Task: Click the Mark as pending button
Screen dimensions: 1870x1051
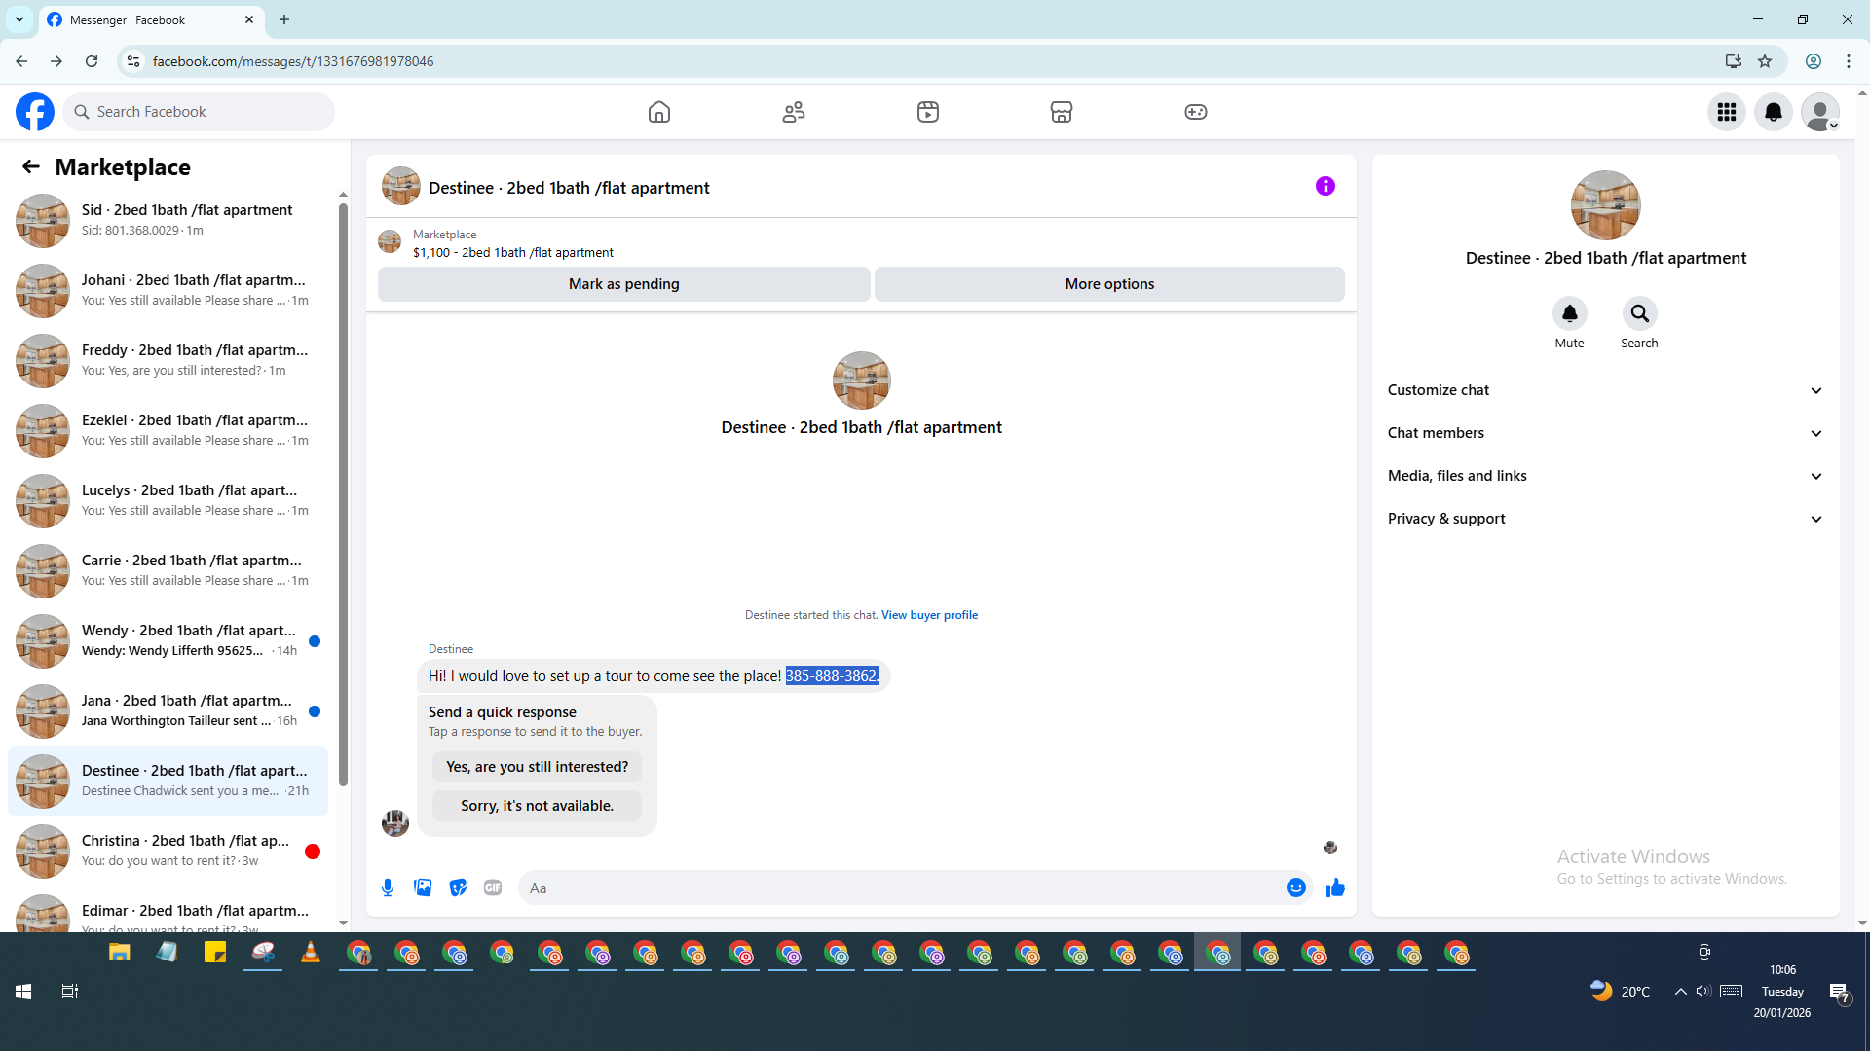Action: [x=624, y=284]
